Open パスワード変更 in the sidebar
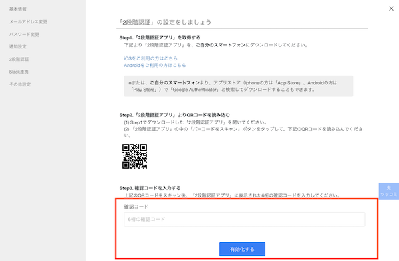This screenshot has width=399, height=261. click(24, 34)
